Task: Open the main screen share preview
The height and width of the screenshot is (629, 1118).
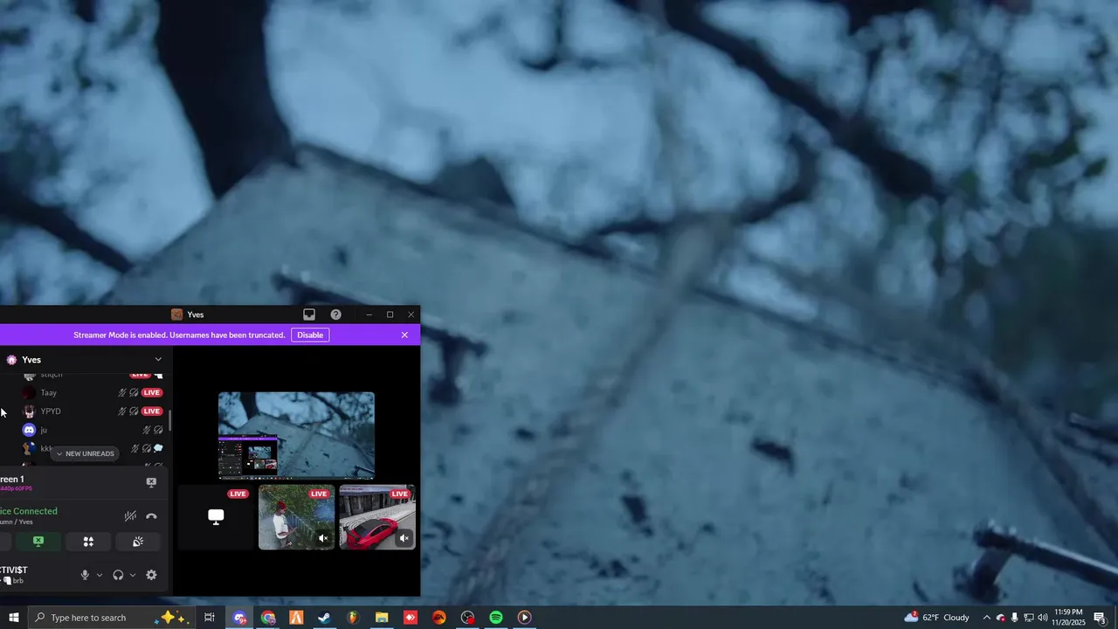Action: click(x=296, y=436)
